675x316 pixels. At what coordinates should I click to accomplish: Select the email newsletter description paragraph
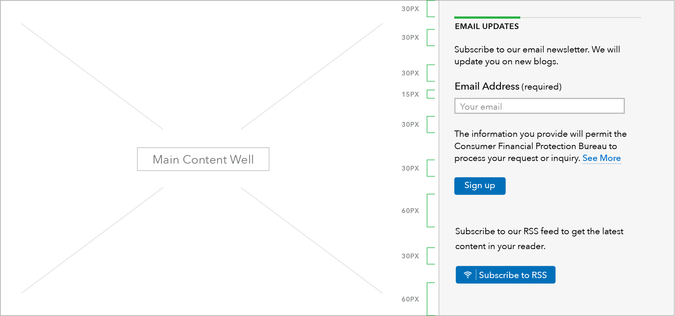click(x=537, y=55)
